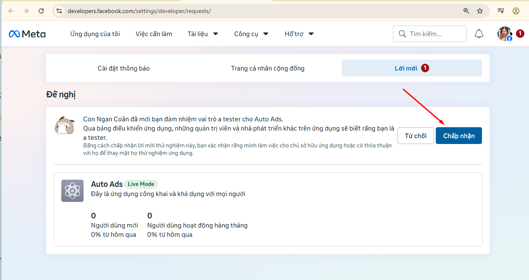Focus the Tìm kiếm search field

point(429,34)
